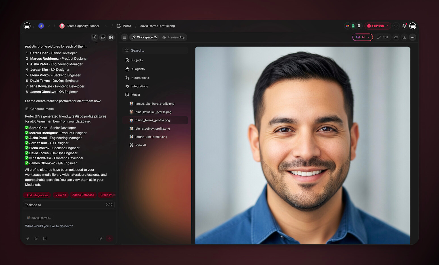The image size is (439, 265).
Task: Follow the Media tab link
Action: point(33,185)
